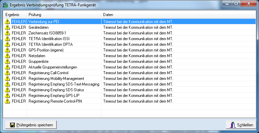The height and width of the screenshot is (133, 259).
Task: Click warning icon for TETRA Identifikation ISSI
Action: (7, 38)
